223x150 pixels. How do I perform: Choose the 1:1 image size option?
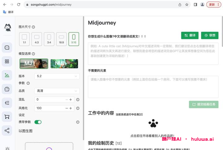point(24,39)
